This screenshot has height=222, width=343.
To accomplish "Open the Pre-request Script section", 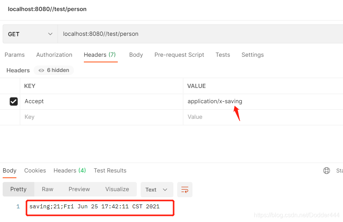I will tap(179, 55).
